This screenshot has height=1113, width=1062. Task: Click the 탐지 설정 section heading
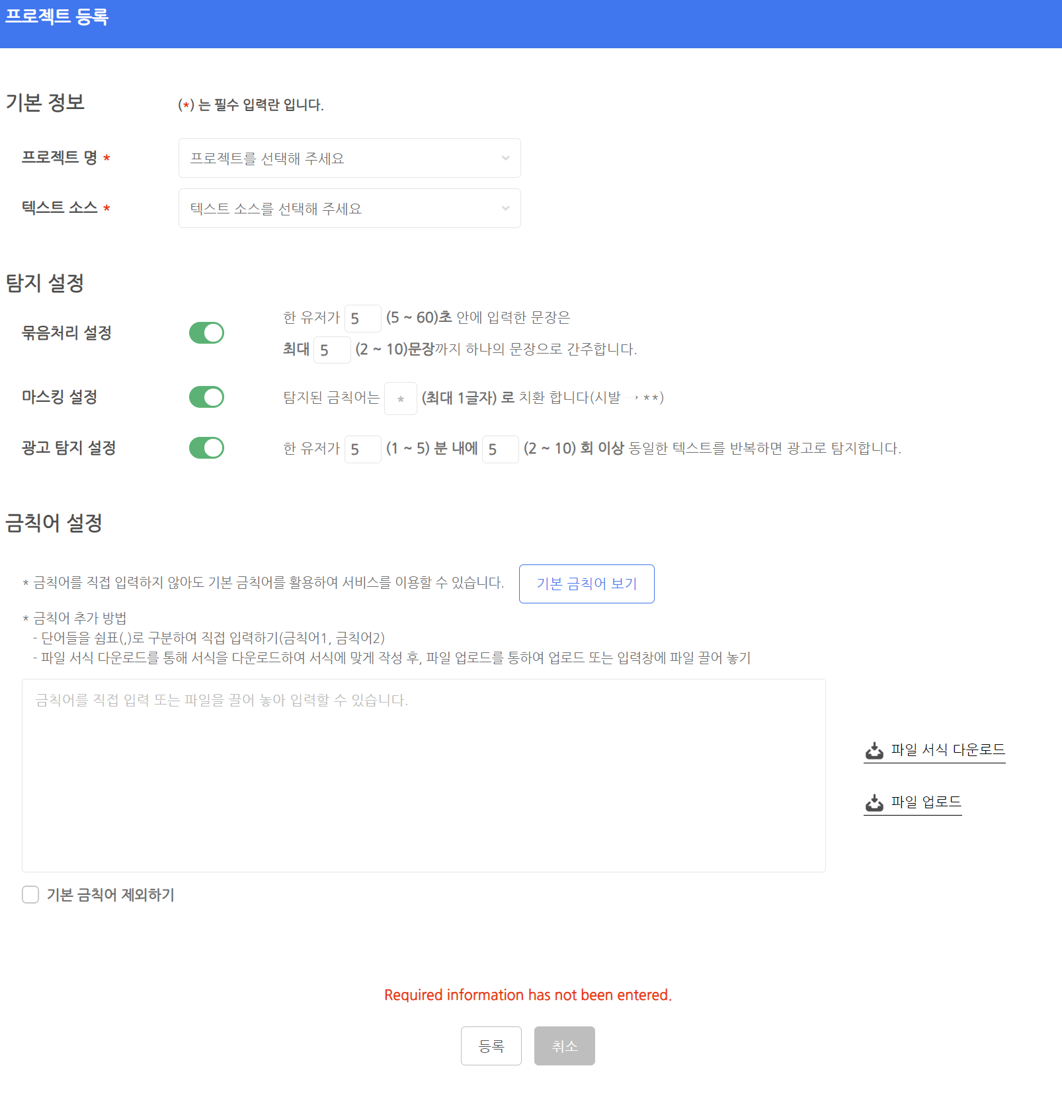(44, 283)
